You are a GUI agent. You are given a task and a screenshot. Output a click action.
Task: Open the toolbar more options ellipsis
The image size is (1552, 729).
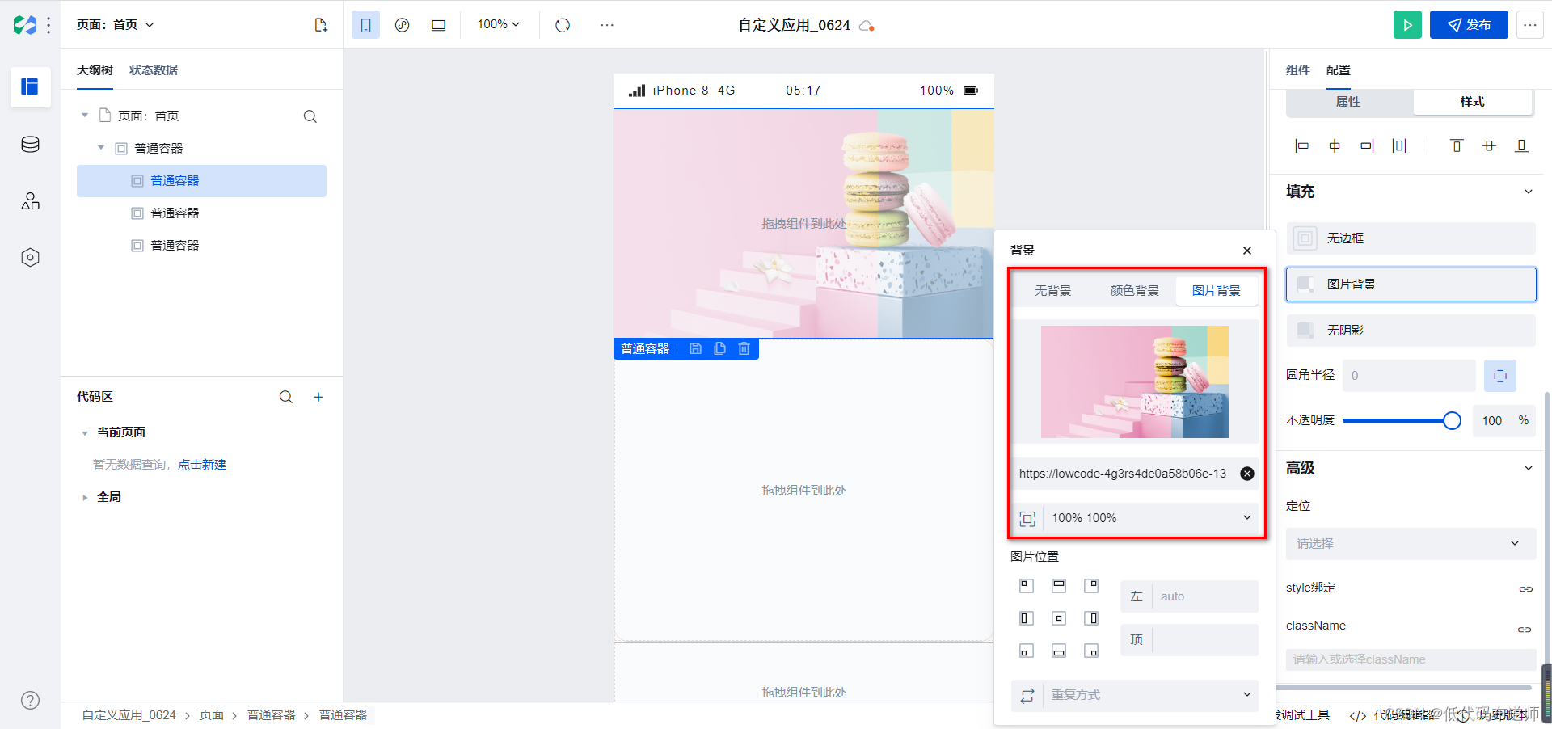[607, 25]
